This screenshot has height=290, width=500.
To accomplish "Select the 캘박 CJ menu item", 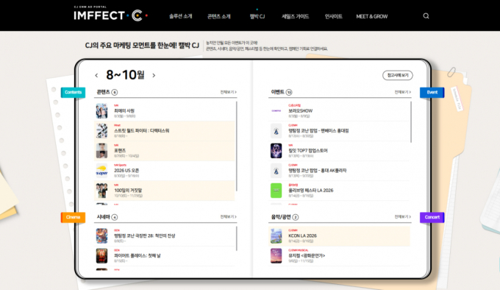I will (257, 16).
